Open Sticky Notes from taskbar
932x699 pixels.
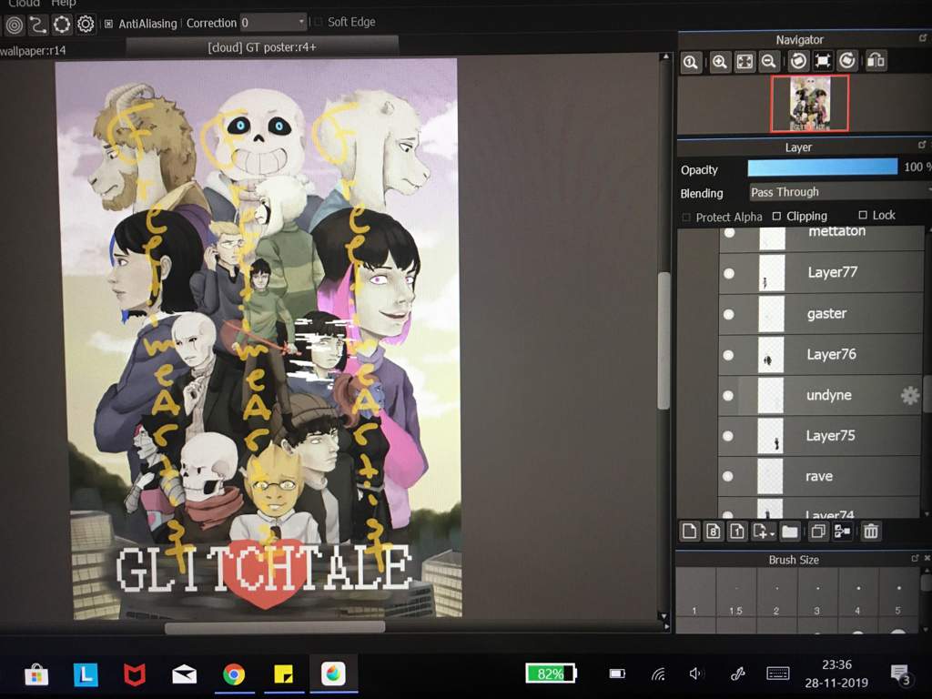284,674
